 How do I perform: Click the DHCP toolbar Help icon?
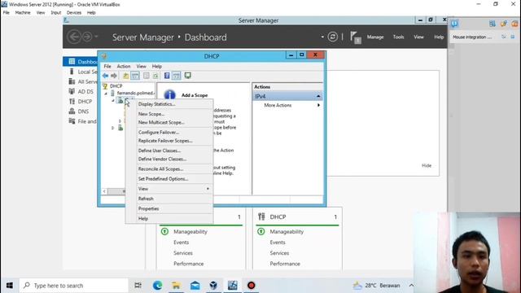click(x=167, y=76)
